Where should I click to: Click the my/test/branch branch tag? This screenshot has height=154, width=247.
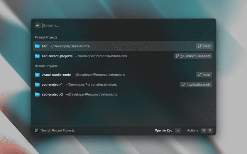[196, 84]
